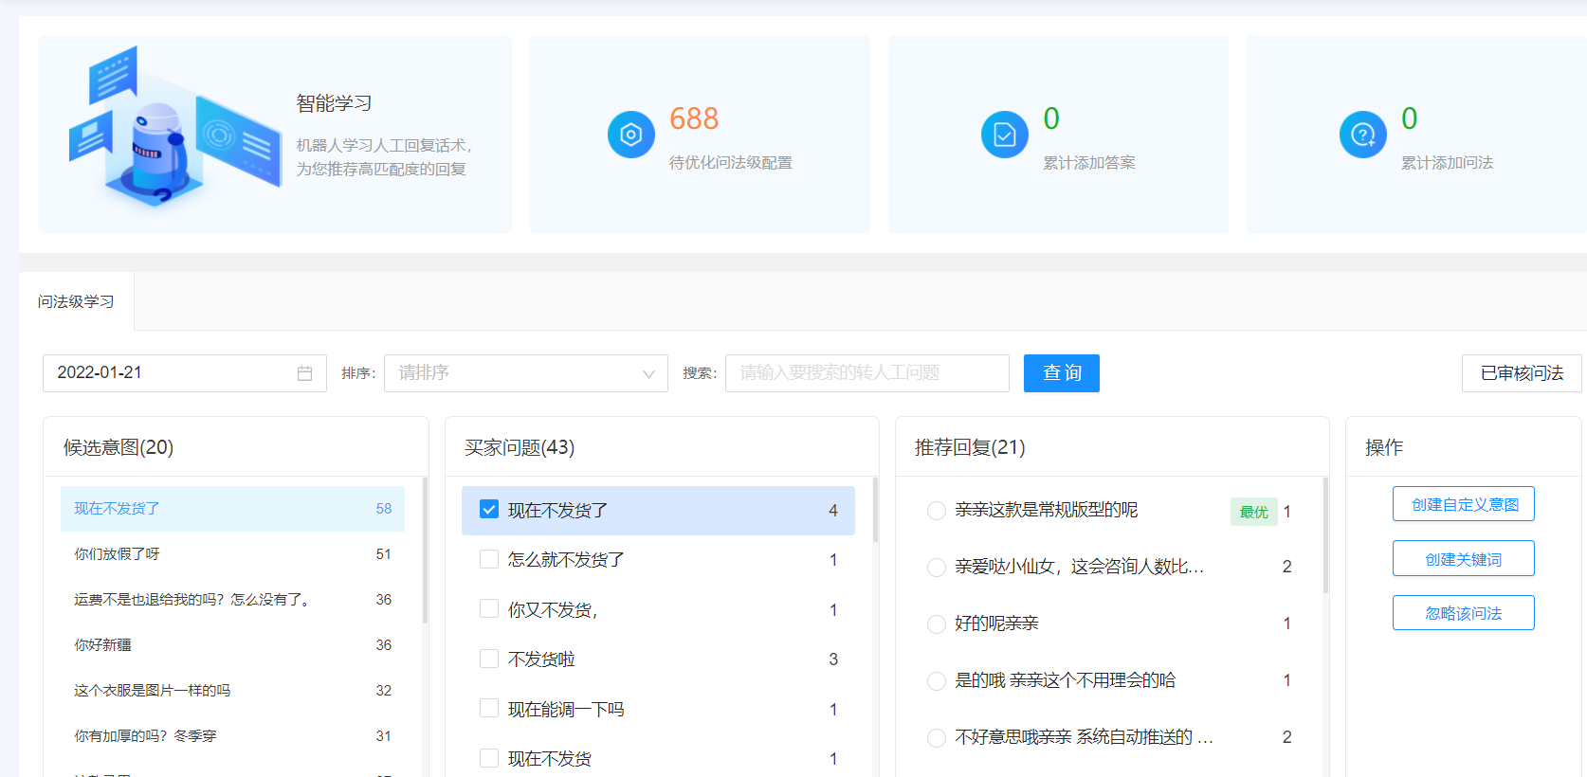Click the 688 pending count
Screen dimensions: 1587x777
click(x=694, y=118)
